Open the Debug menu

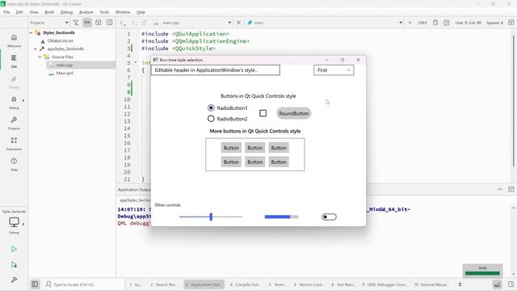[x=66, y=12]
